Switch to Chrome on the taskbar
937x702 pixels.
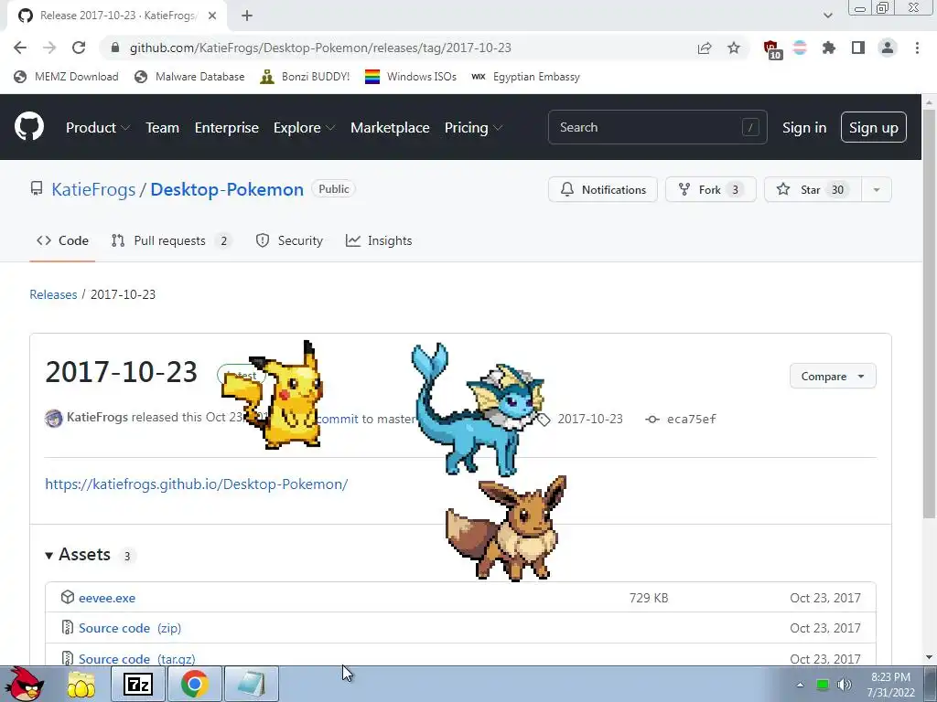tap(195, 684)
